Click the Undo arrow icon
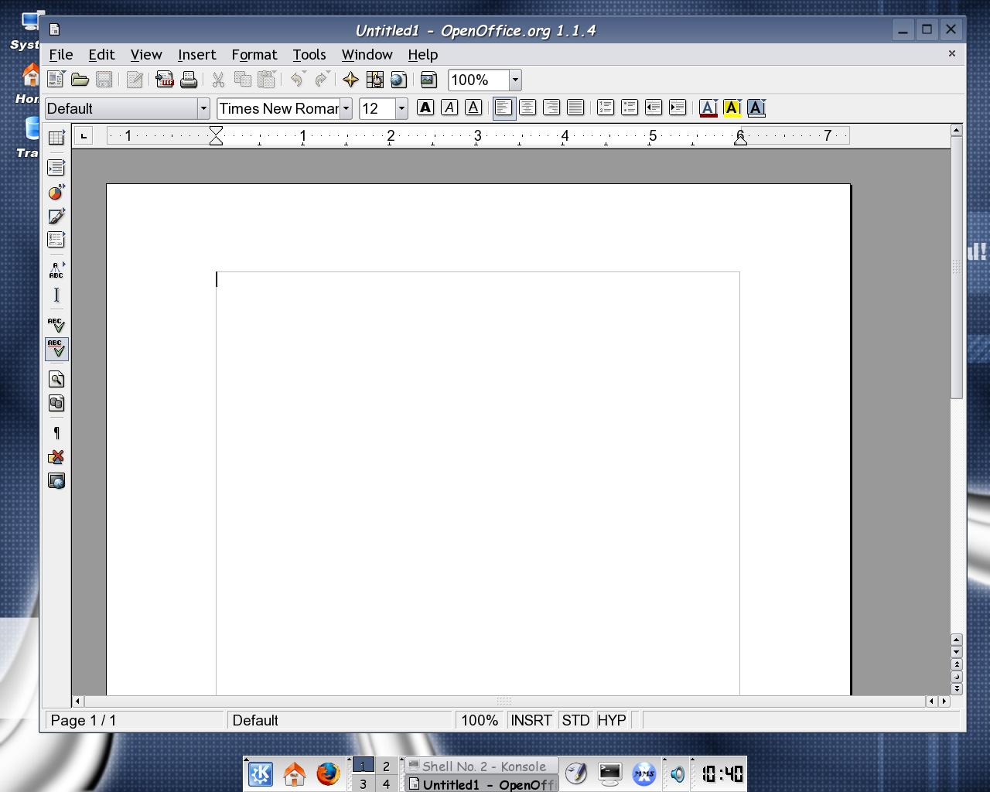The height and width of the screenshot is (792, 990). pyautogui.click(x=298, y=80)
